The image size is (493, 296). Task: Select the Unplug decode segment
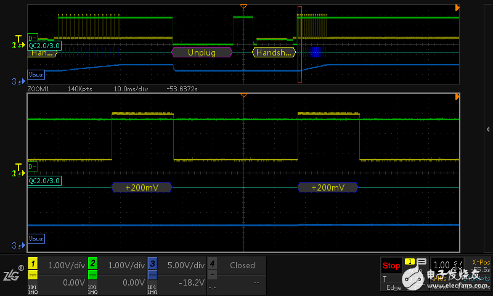[x=202, y=52]
